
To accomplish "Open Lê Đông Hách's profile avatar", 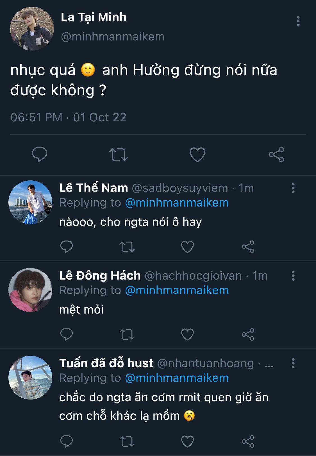I will [30, 290].
